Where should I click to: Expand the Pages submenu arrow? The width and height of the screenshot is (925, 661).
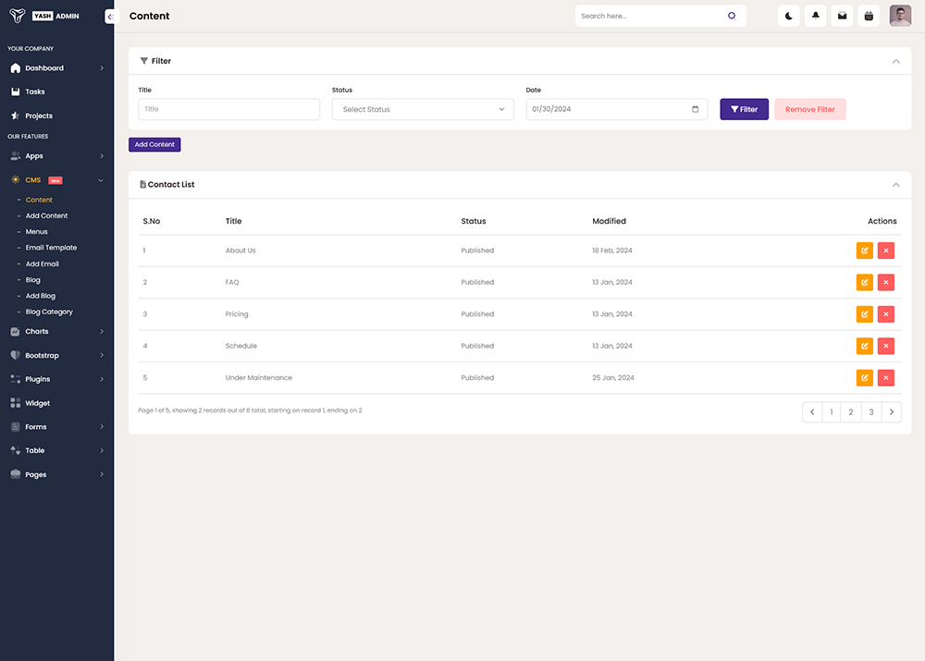click(102, 474)
